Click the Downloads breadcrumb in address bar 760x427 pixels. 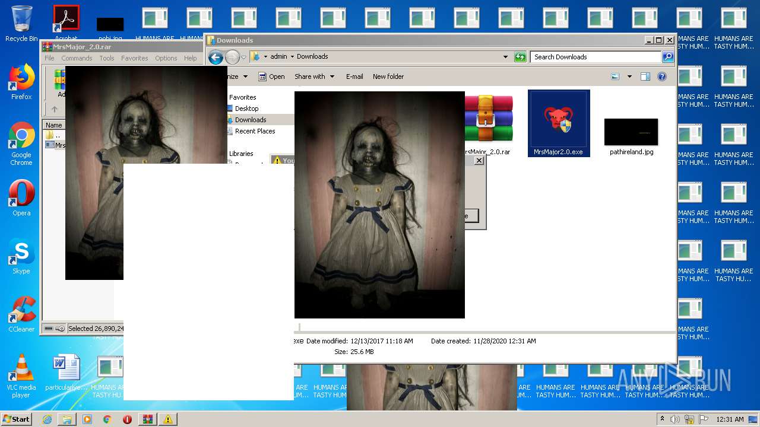(312, 57)
